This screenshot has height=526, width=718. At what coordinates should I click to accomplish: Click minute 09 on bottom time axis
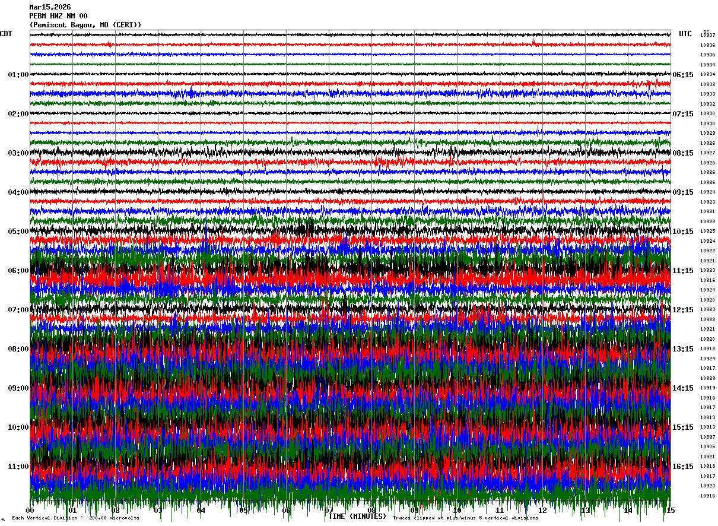pos(414,511)
